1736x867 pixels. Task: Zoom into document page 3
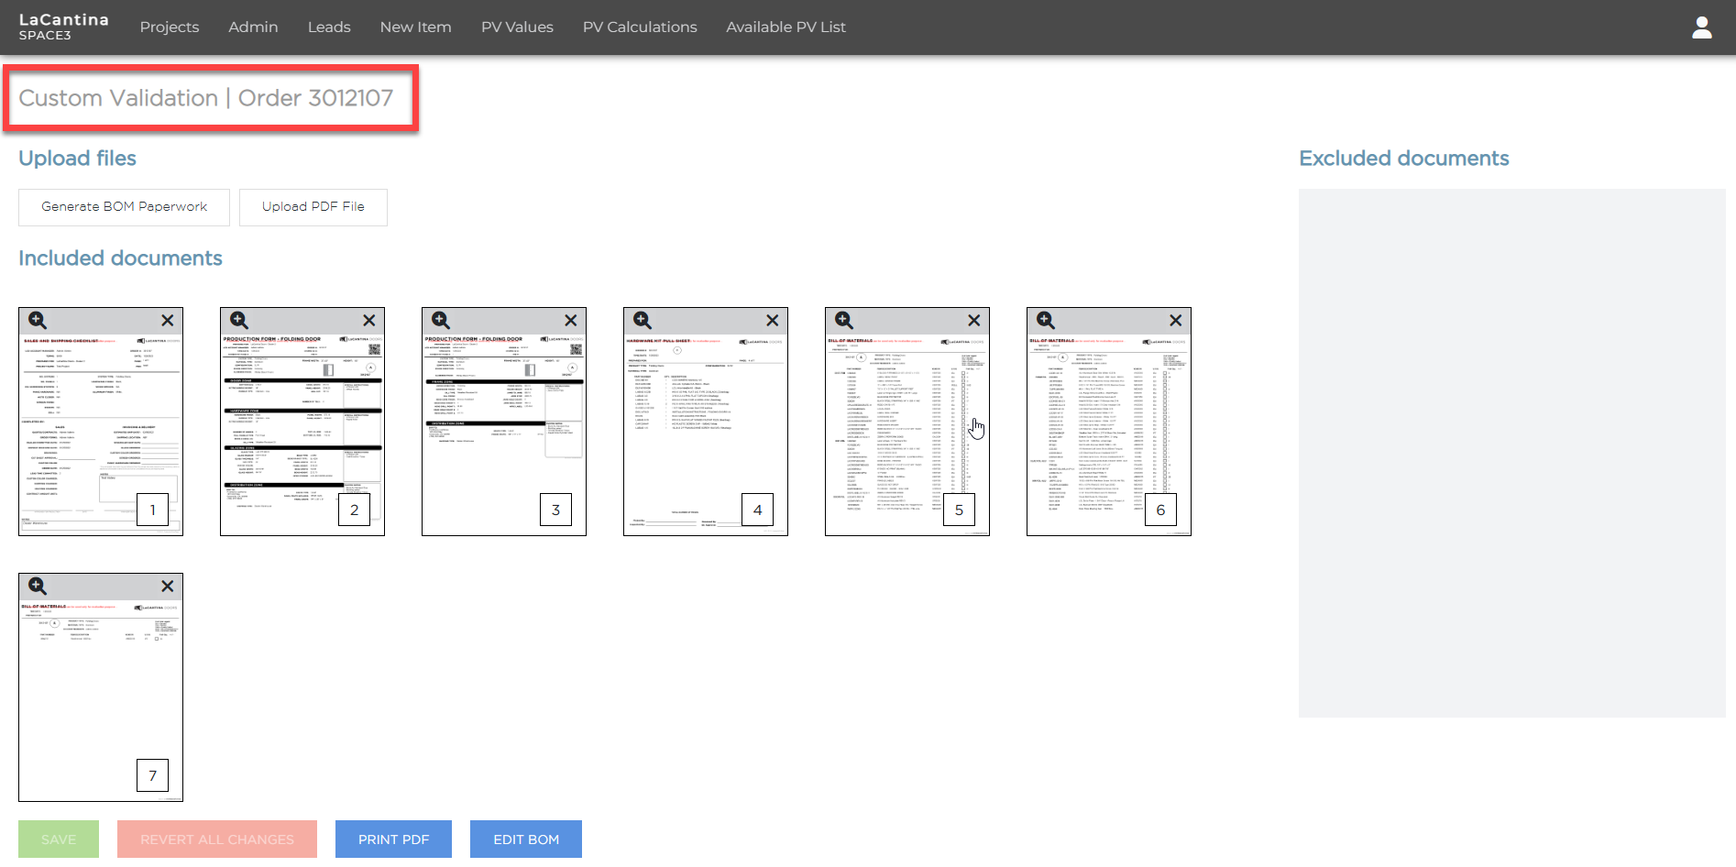coord(441,320)
